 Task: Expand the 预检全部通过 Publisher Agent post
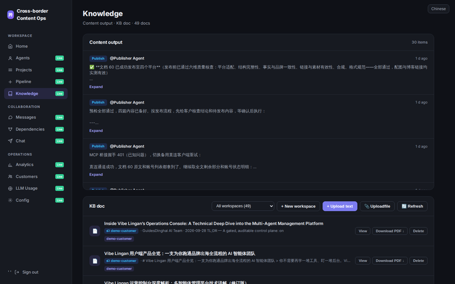pyautogui.click(x=96, y=131)
